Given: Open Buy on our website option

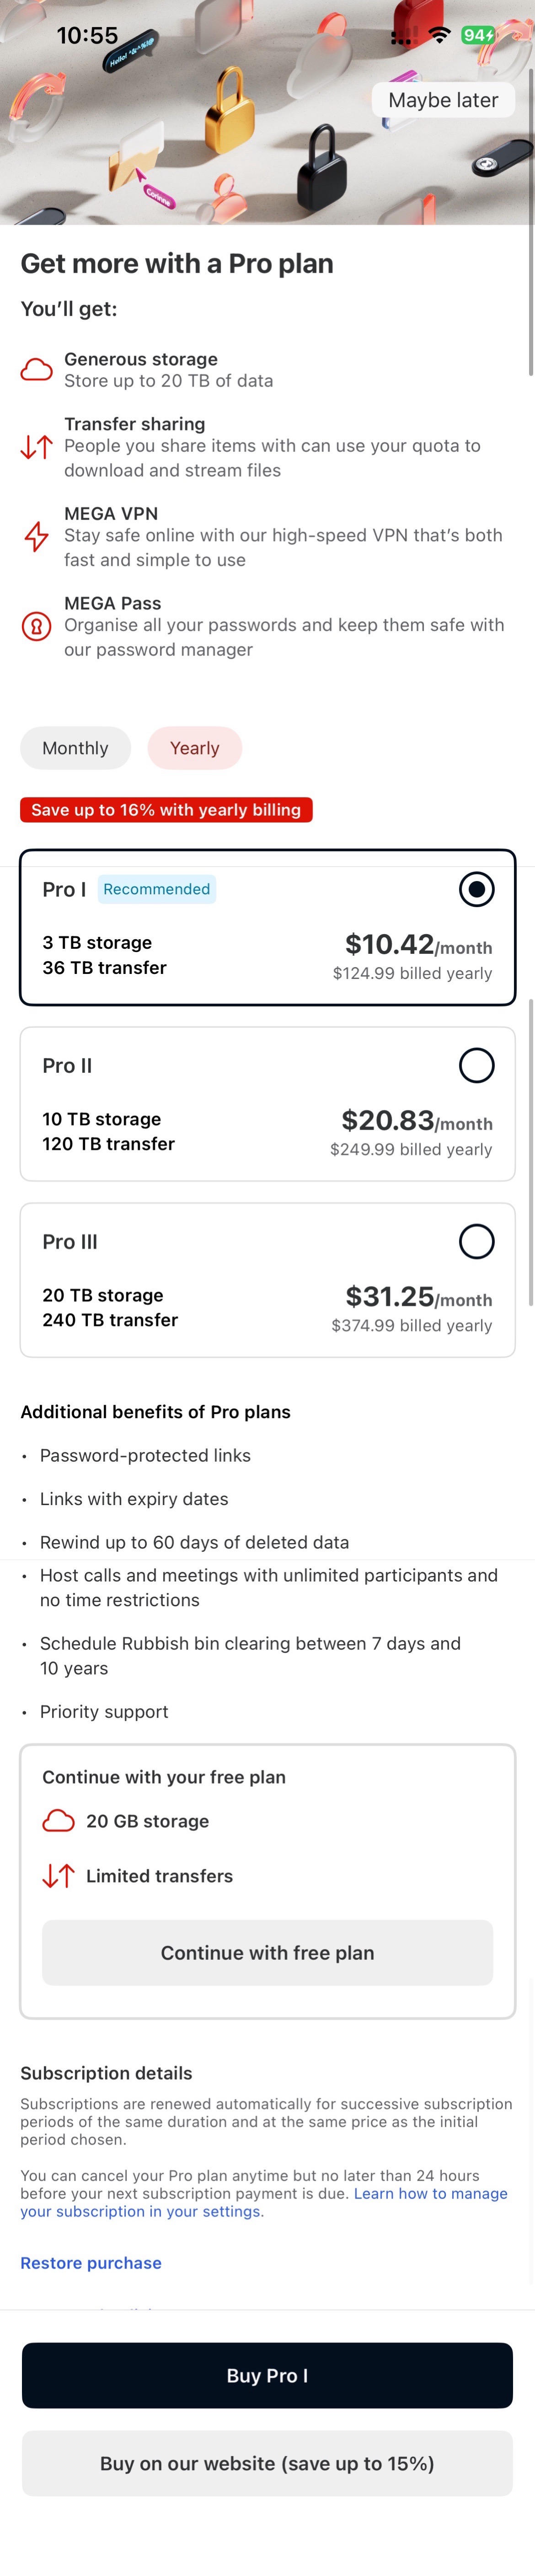Looking at the screenshot, I should 267,2463.
